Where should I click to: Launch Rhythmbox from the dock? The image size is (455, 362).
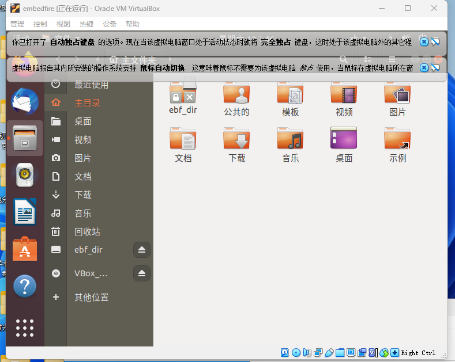pyautogui.click(x=25, y=174)
